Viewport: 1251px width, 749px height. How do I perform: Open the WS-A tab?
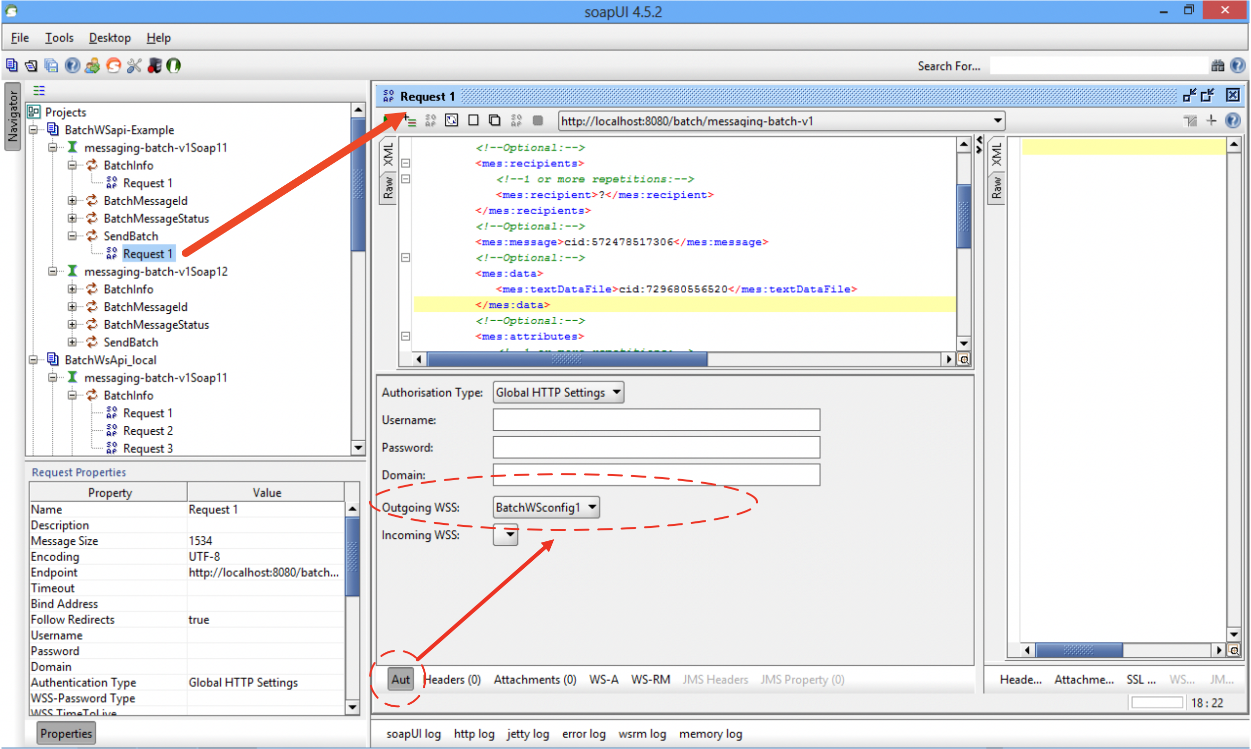coord(604,680)
